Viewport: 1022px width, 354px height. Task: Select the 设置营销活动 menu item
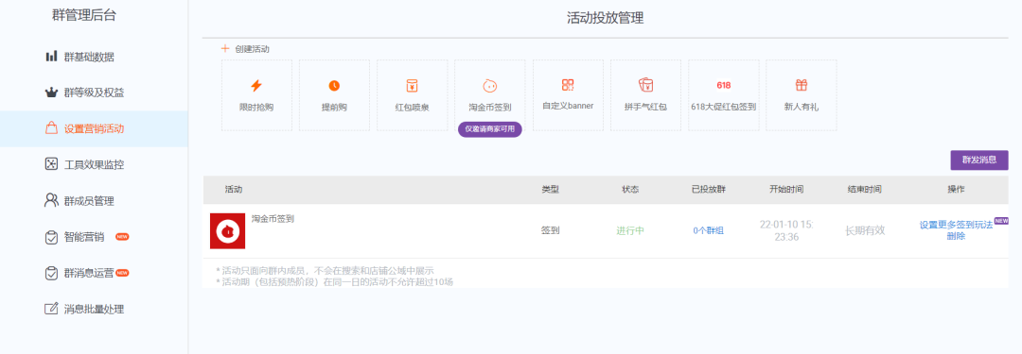[x=94, y=128]
